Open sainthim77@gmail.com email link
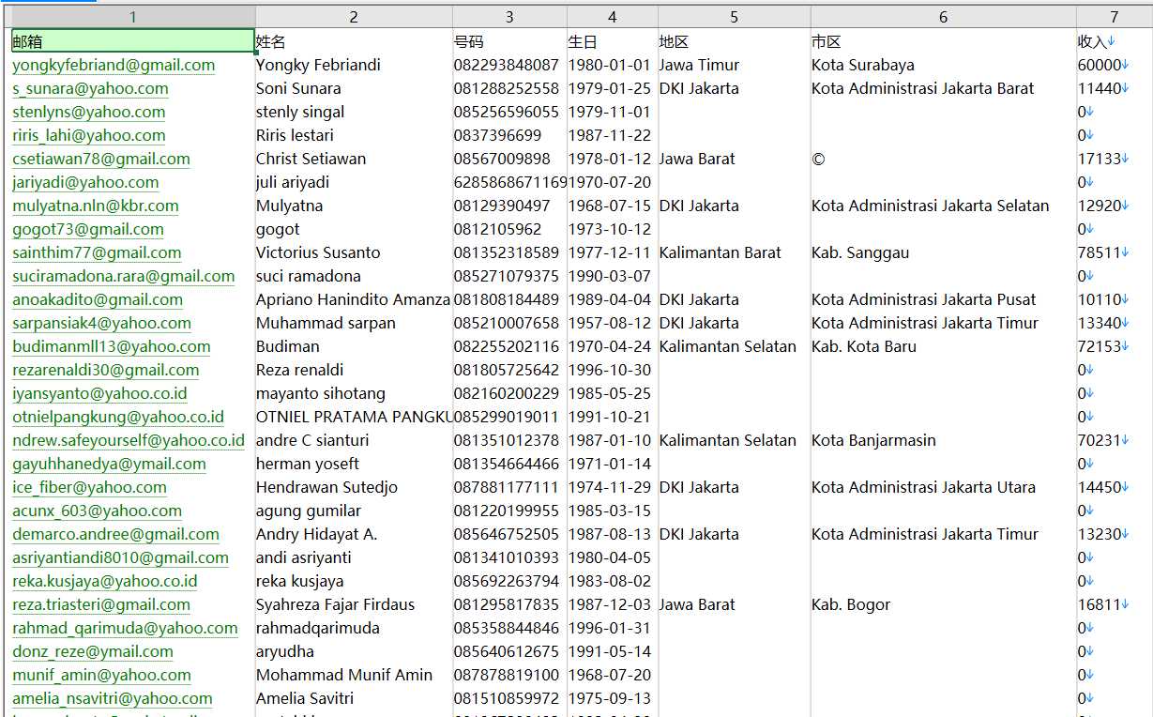Viewport: 1153px width, 717px height. (97, 252)
